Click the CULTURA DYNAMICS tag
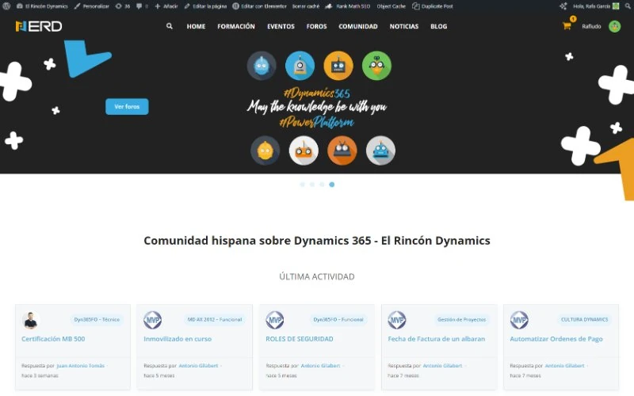Screen dimensions: 634x396 pos(584,319)
